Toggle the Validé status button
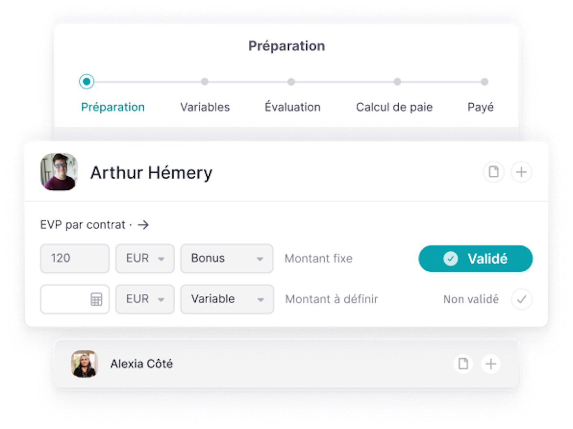The width and height of the screenshot is (573, 429). 476,259
